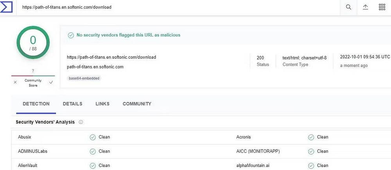The height and width of the screenshot is (170, 391).
Task: Click the Clean check icon for alphaMountain.ai
Action: [x=311, y=166]
